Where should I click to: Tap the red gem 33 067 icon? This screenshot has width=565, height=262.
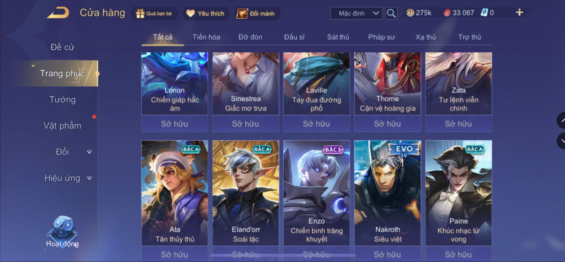coord(447,13)
